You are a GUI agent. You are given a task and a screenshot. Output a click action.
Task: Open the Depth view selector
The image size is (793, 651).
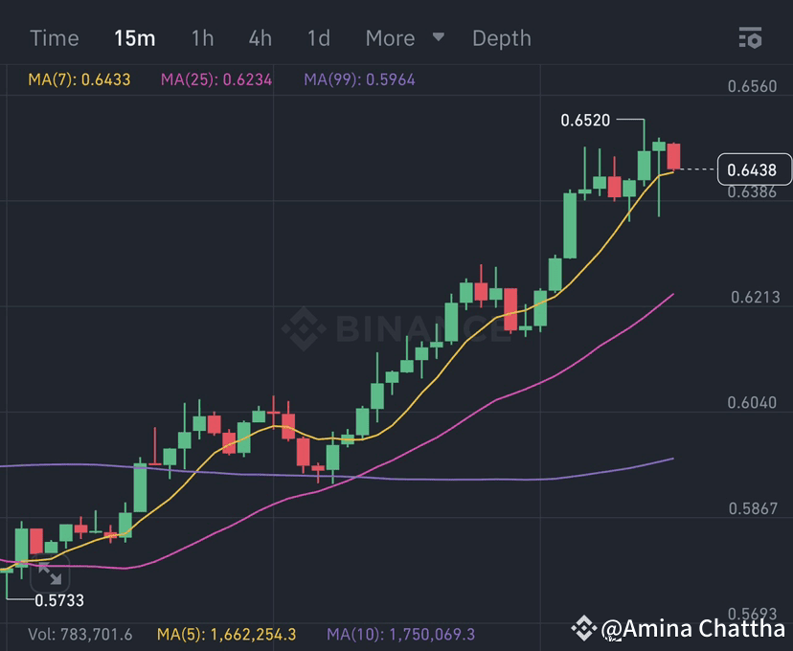tap(500, 38)
